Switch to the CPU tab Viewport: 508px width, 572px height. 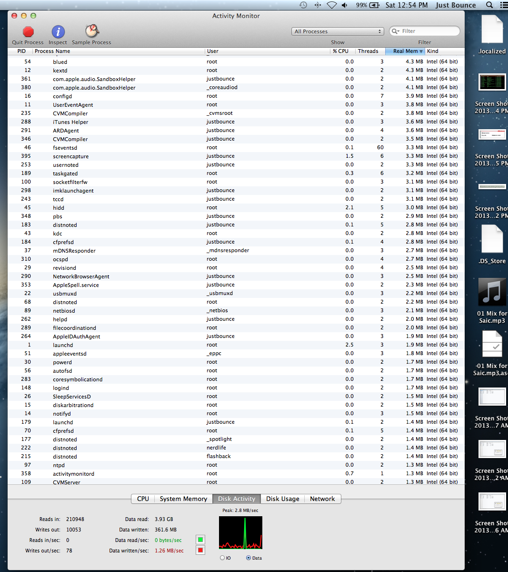(143, 499)
